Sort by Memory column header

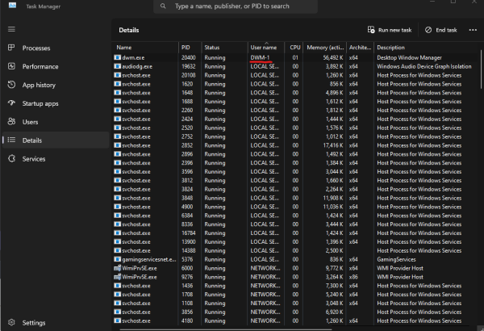[326, 48]
